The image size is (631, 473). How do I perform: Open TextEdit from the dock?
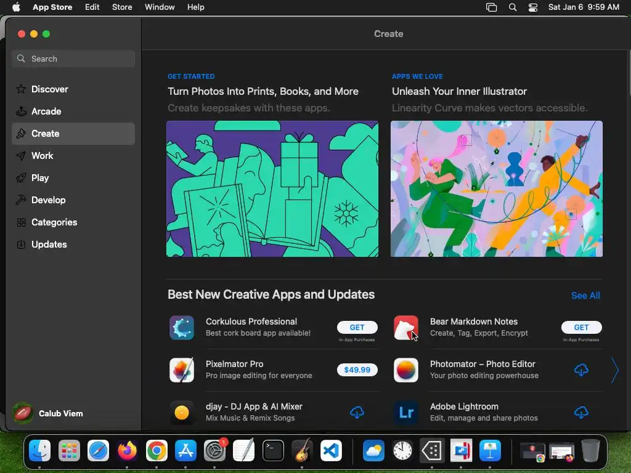click(x=244, y=450)
